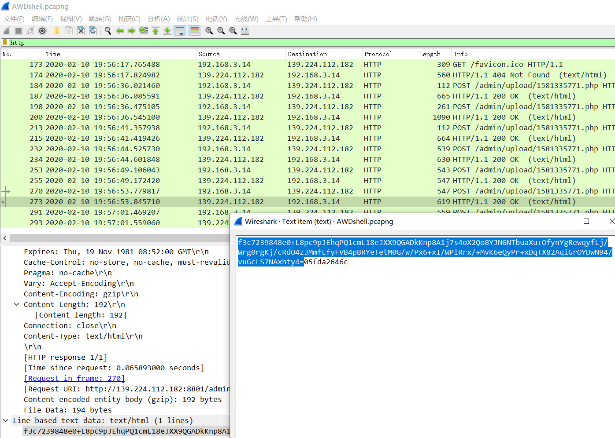The width and height of the screenshot is (615, 438).
Task: Jump to the last packet
Action: (x=168, y=30)
